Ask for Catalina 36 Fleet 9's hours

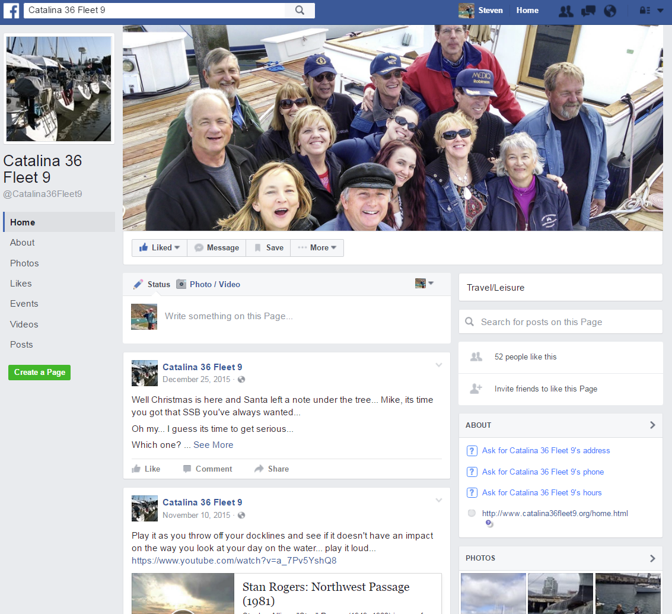(x=542, y=492)
